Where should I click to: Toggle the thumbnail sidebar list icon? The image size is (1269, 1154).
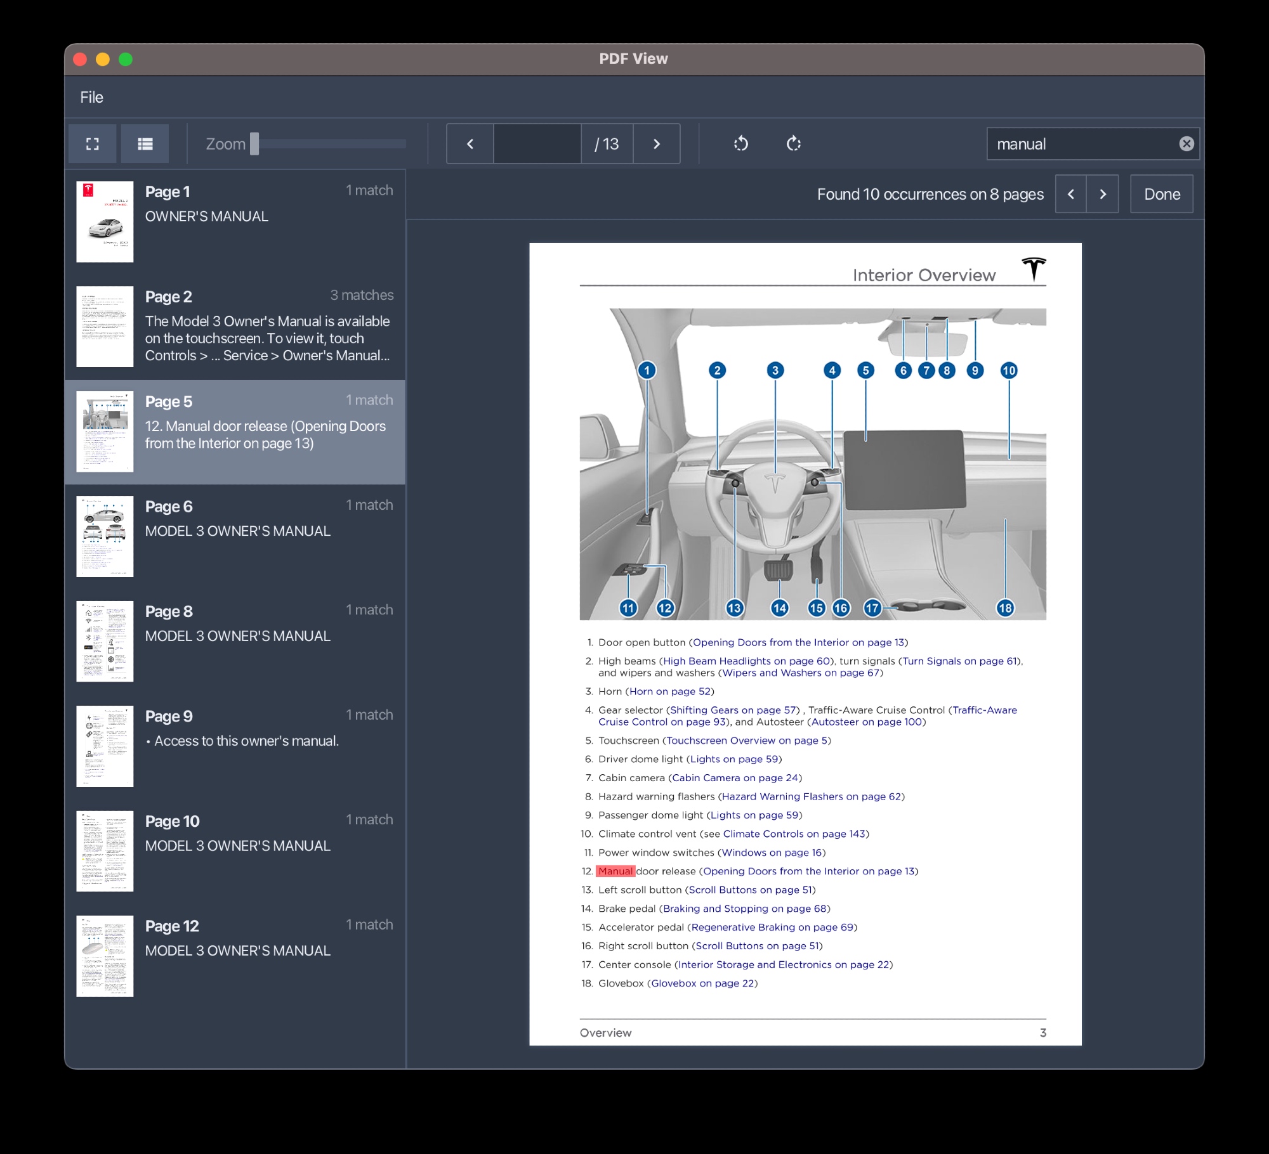pos(145,144)
